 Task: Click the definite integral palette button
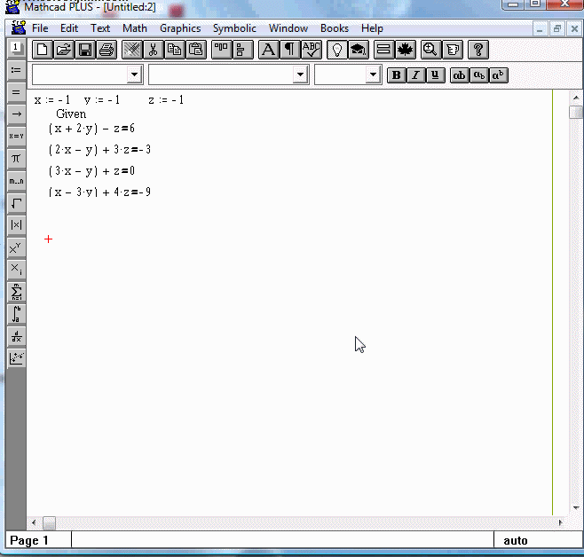point(16,314)
